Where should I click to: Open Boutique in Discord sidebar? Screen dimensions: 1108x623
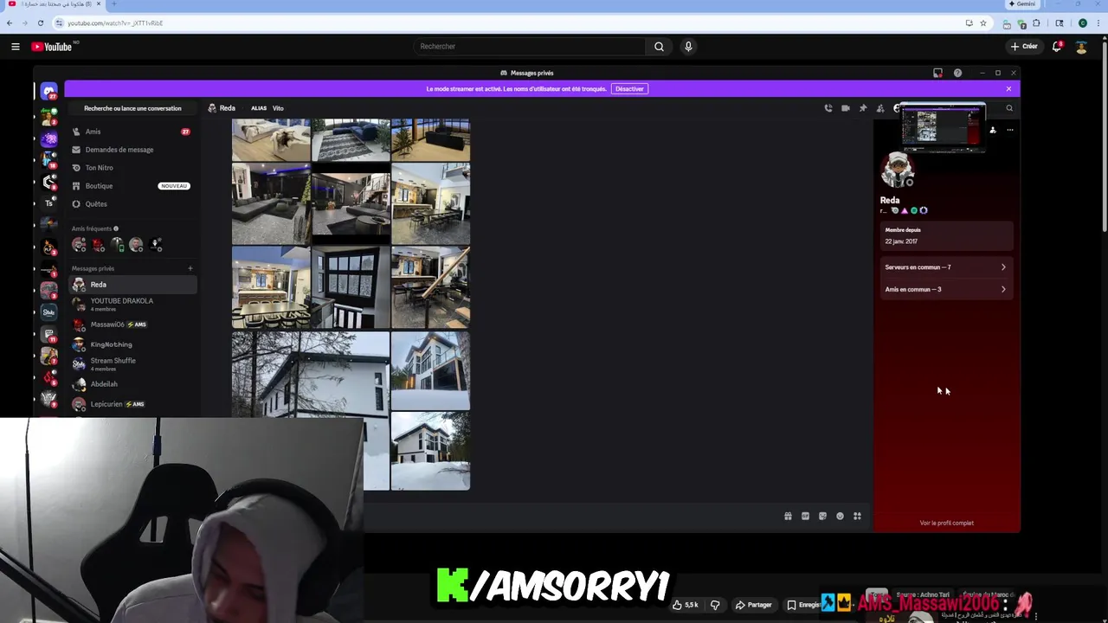point(132,186)
